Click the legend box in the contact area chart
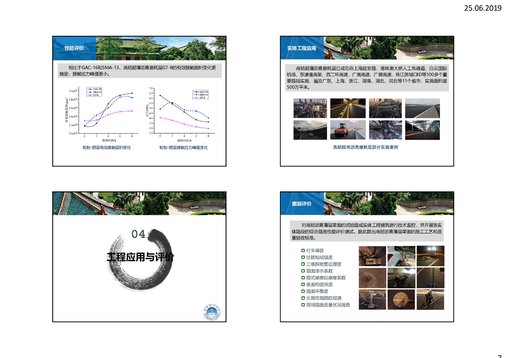Viewport: 506px width, 358px height. pyautogui.click(x=94, y=92)
